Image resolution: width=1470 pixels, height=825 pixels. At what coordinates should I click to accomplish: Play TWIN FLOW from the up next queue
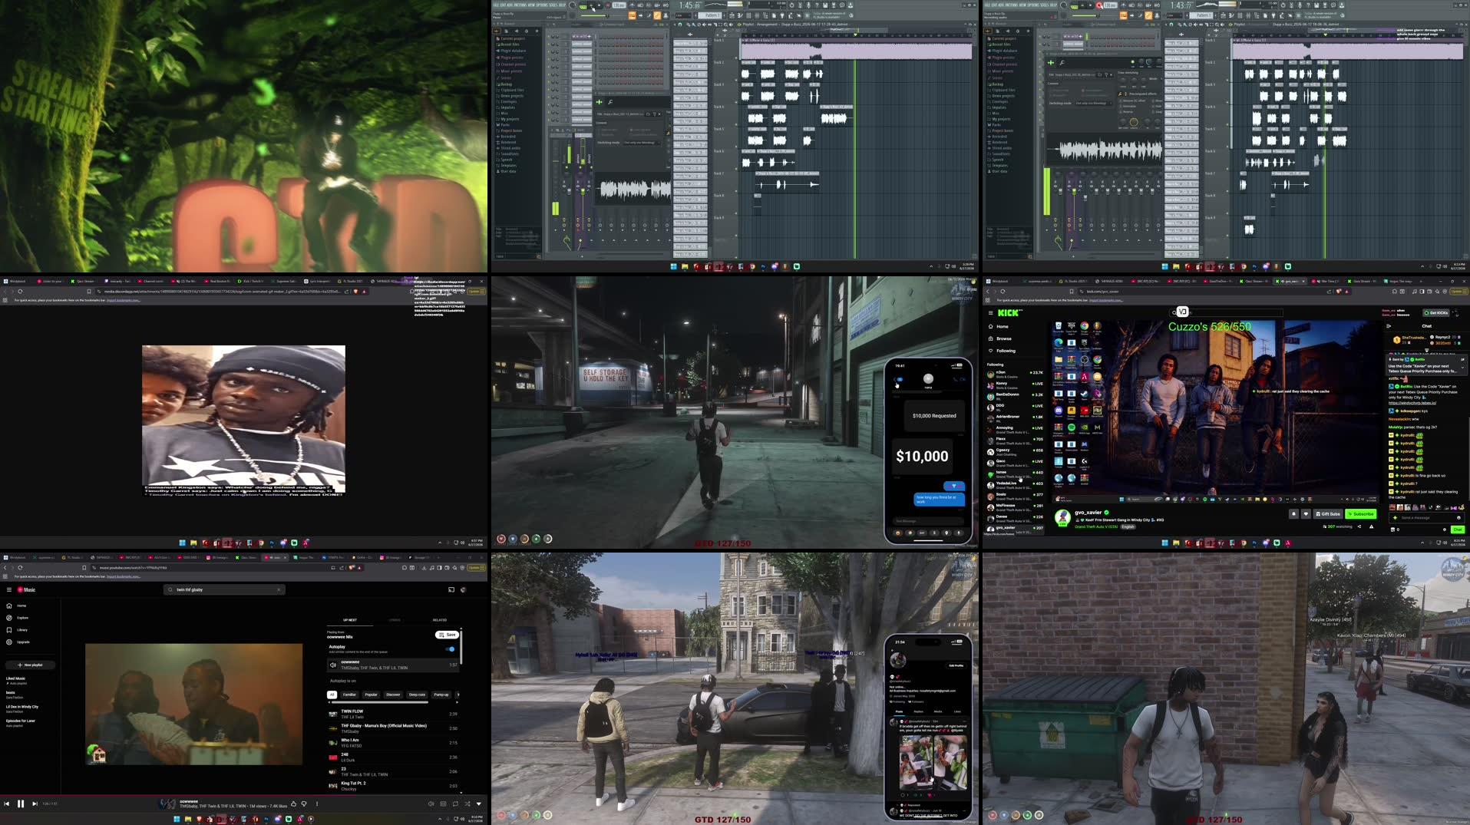[x=393, y=714]
